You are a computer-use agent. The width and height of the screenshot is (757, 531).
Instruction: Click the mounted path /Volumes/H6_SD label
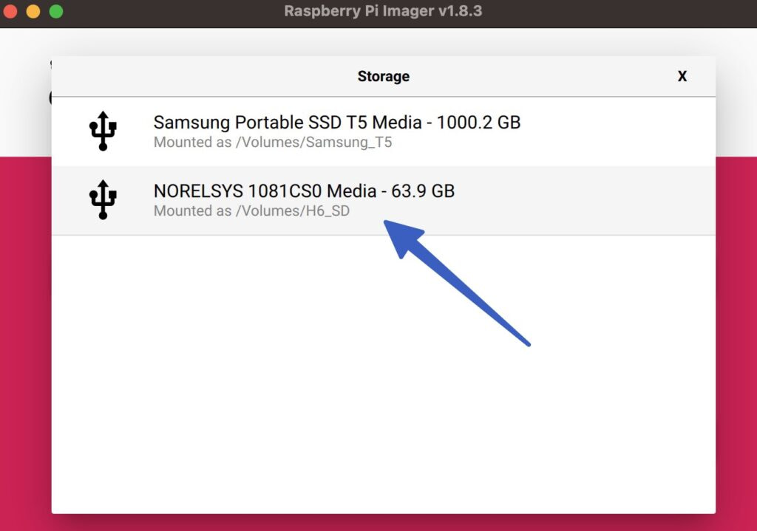pos(251,211)
